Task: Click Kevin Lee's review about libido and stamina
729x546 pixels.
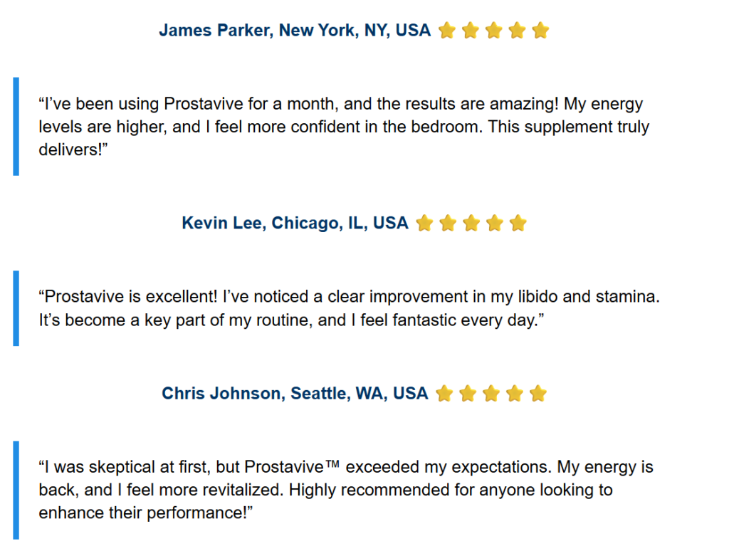Action: pos(349,308)
